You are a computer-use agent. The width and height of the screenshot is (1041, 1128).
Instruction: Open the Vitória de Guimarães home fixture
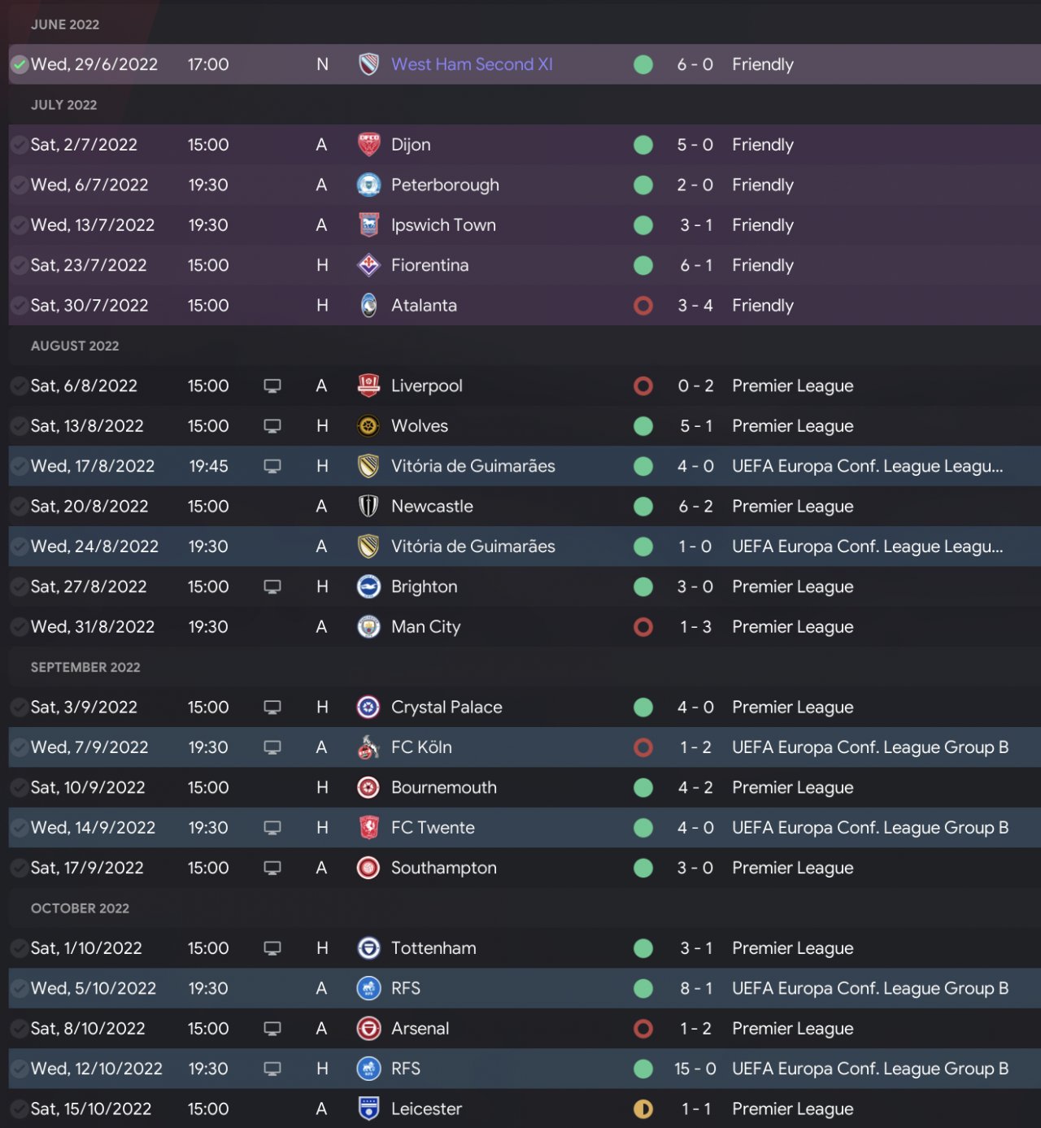pyautogui.click(x=473, y=466)
